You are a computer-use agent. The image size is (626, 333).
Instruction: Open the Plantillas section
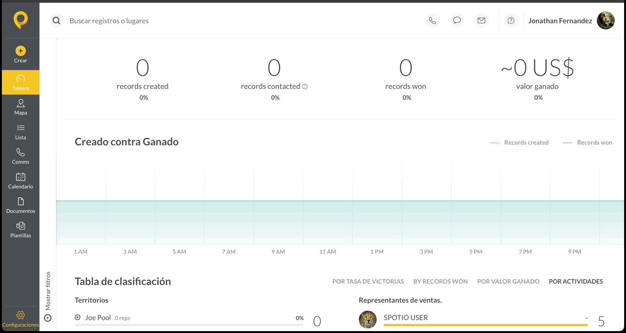point(20,230)
